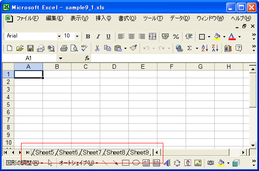Select the Rectangle drawing tool
259x171 pixels.
(126, 163)
